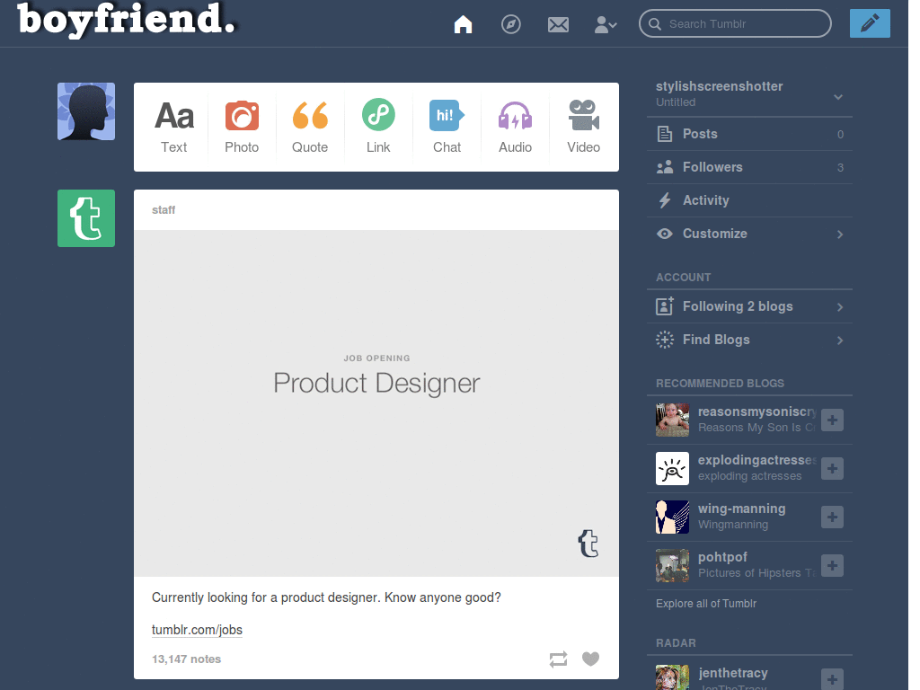920x690 pixels.
Task: Click the blue pencil compose button
Action: pyautogui.click(x=870, y=23)
